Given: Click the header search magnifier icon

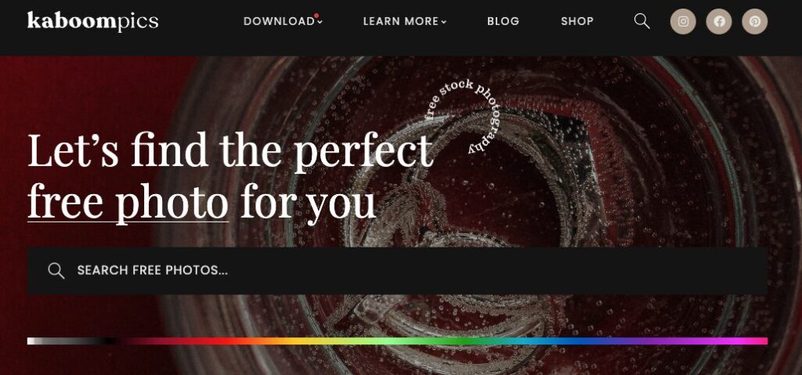Looking at the screenshot, I should (x=642, y=21).
